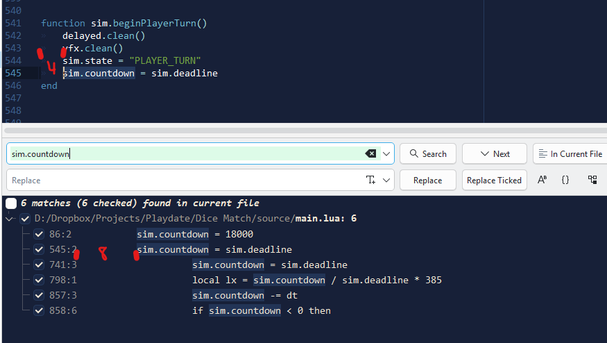The image size is (607, 343).
Task: Clear the search field text
Action: [371, 153]
